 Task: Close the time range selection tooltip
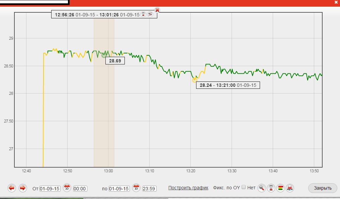[157, 10]
